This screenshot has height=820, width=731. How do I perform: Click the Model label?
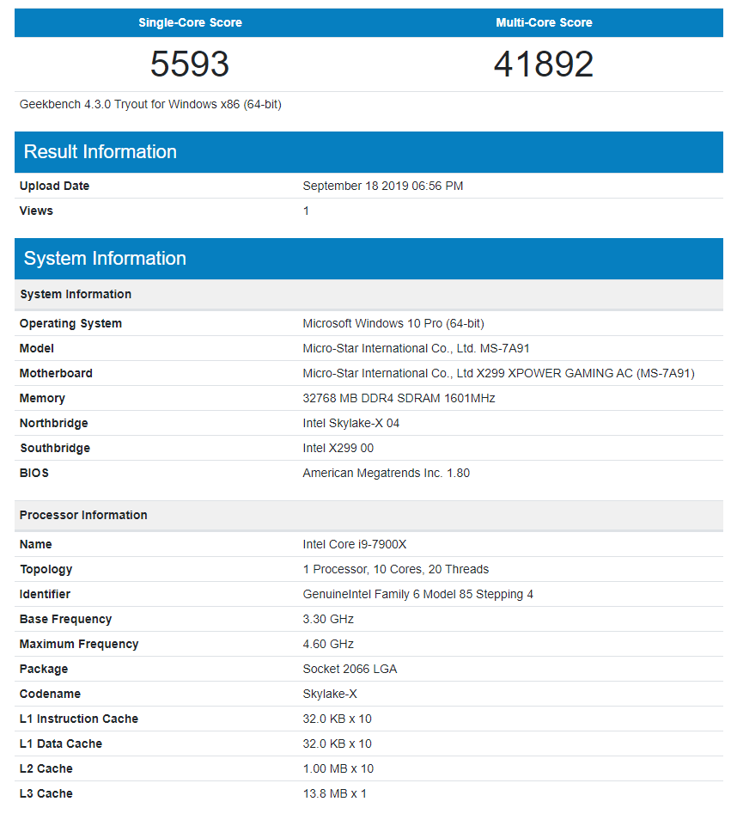tap(37, 348)
